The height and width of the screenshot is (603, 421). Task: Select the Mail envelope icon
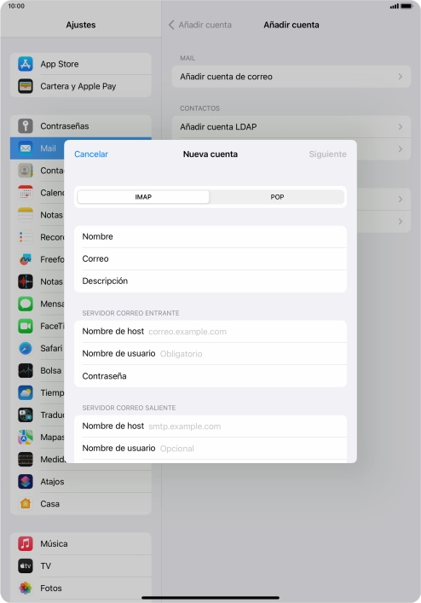pyautogui.click(x=26, y=148)
